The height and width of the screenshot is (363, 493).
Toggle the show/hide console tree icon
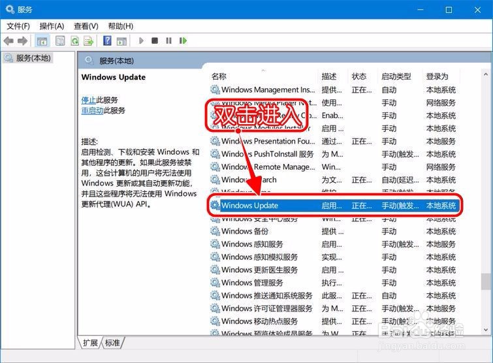coord(42,41)
